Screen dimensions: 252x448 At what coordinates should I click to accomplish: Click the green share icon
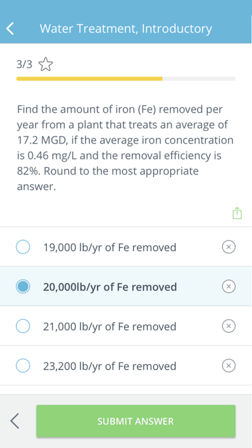(x=237, y=213)
